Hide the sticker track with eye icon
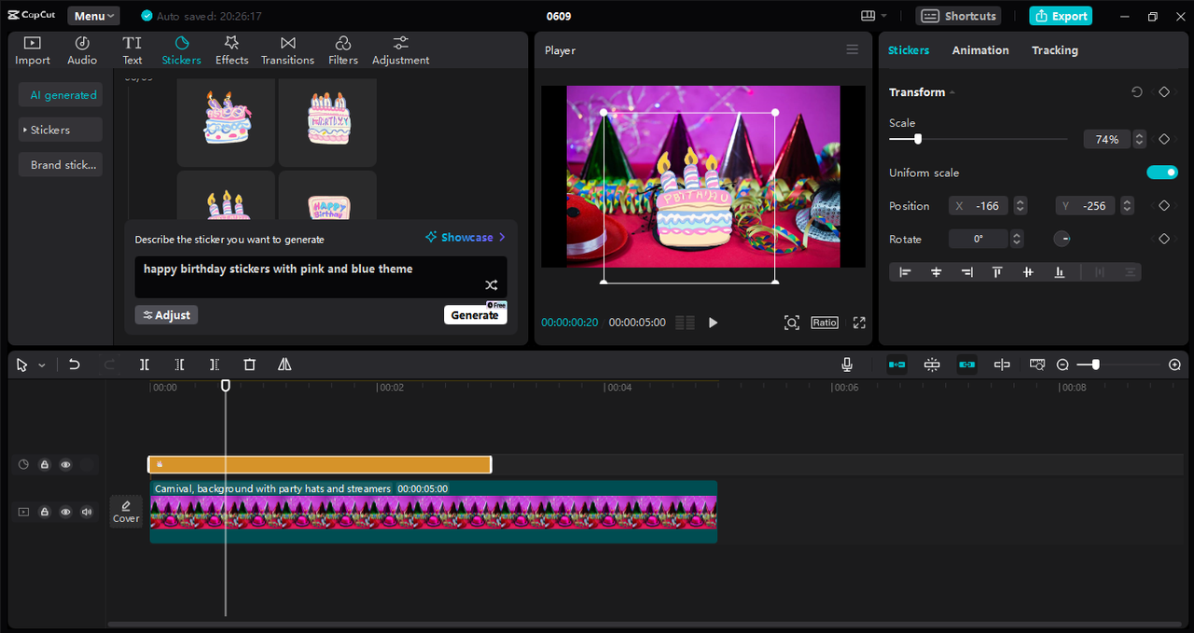 [65, 464]
